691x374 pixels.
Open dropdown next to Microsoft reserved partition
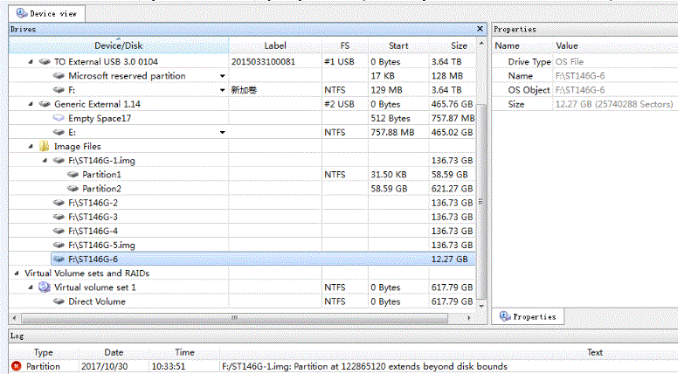pos(222,76)
